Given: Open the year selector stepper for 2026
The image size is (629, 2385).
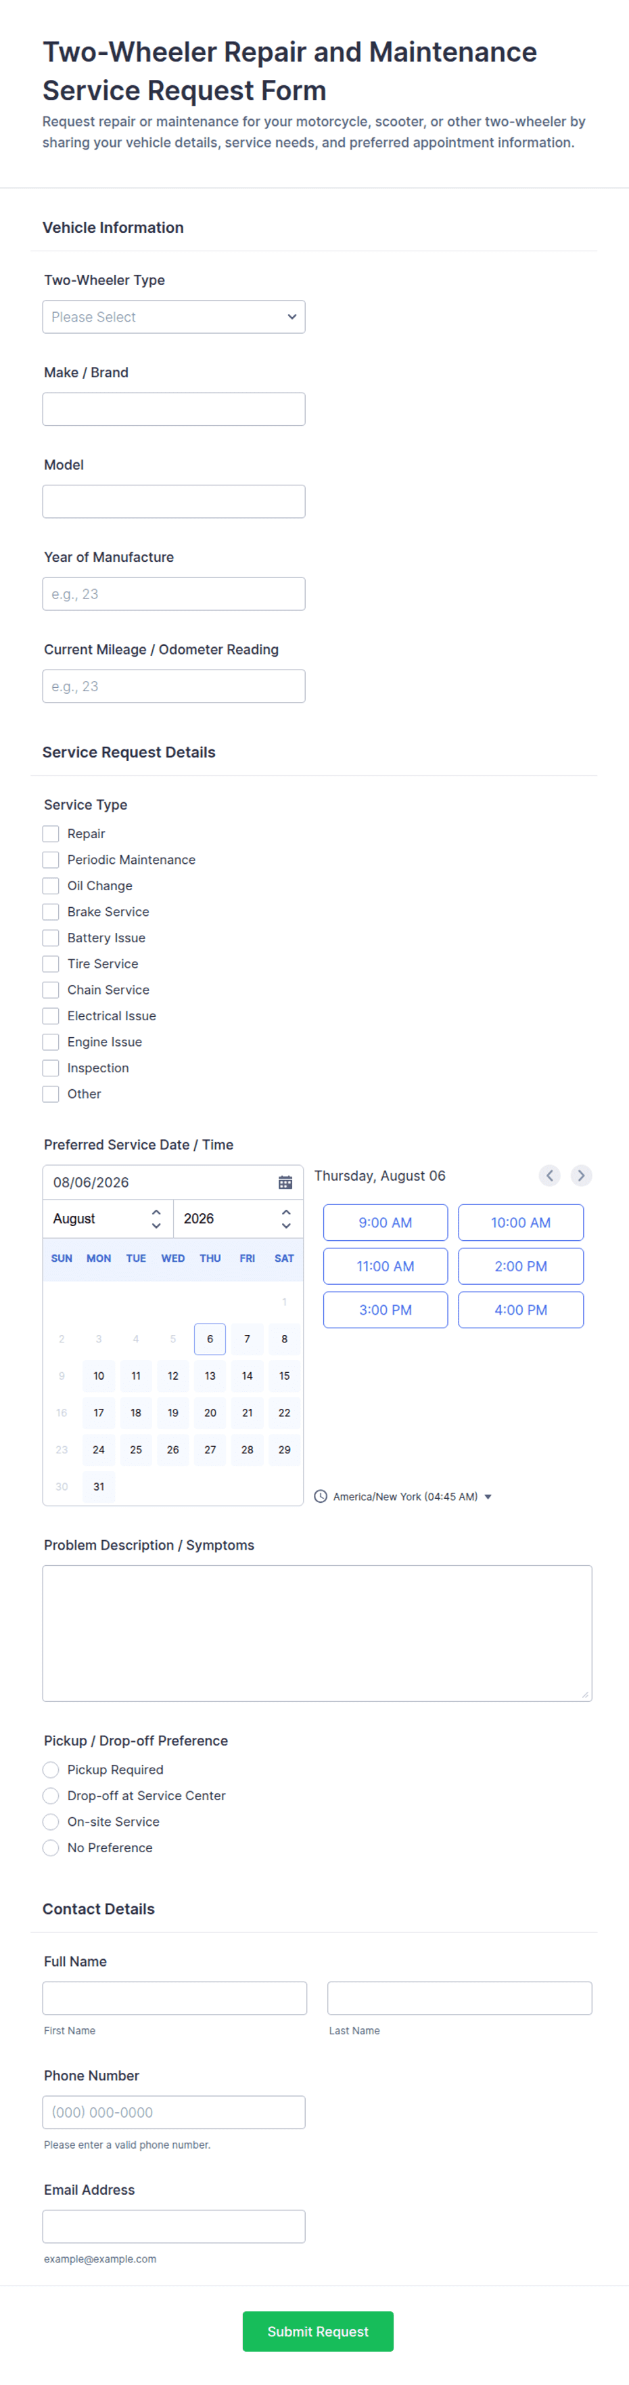Looking at the screenshot, I should 286,1219.
